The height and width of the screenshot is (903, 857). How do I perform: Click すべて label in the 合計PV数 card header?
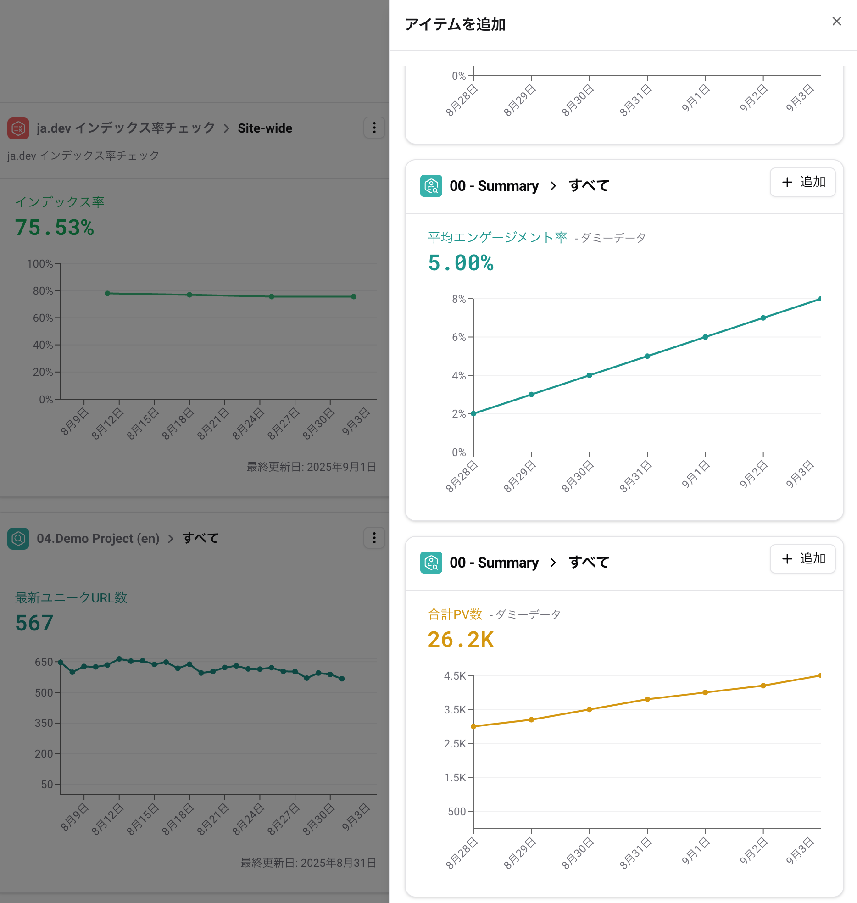[589, 563]
